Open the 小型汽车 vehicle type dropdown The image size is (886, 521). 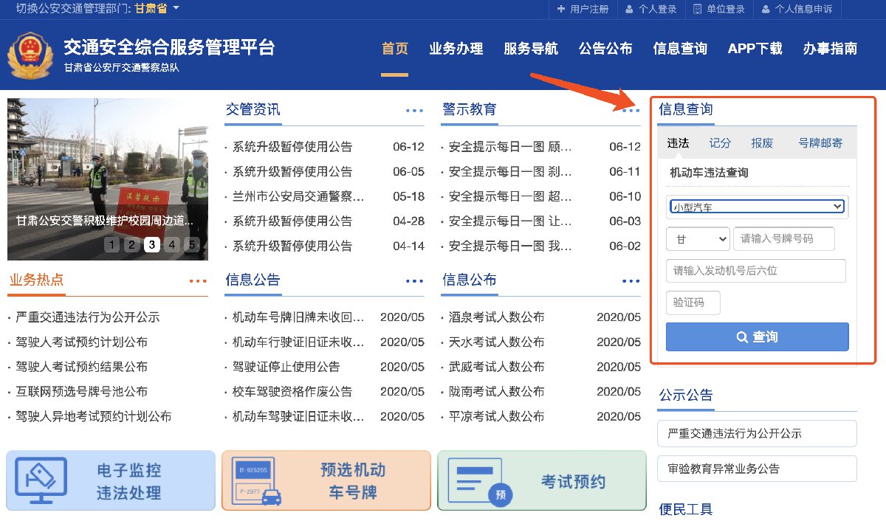(757, 207)
